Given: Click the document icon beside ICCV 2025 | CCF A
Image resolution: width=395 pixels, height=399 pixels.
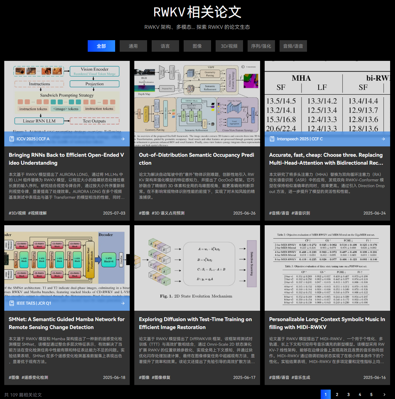Looking at the screenshot, I should pos(12,139).
